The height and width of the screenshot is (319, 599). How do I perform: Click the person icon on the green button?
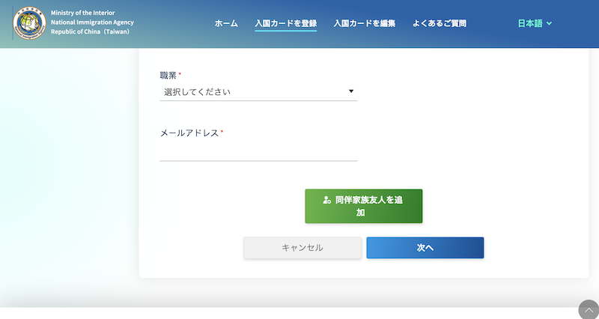click(x=326, y=200)
